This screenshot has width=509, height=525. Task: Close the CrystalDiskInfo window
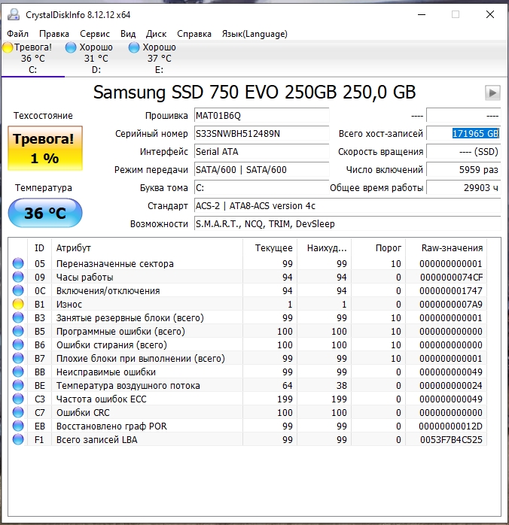click(490, 14)
